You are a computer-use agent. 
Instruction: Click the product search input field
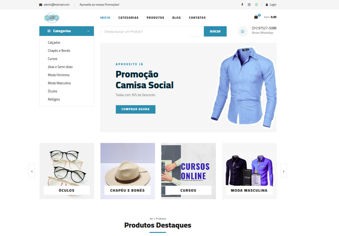[152, 32]
